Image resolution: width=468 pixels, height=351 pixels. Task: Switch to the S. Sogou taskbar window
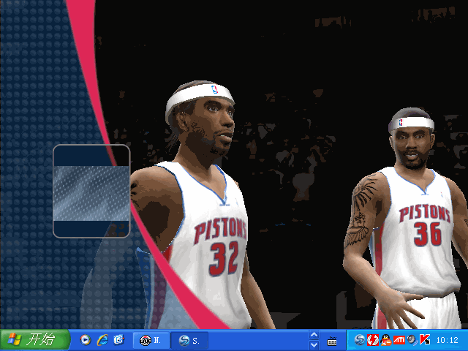pyautogui.click(x=189, y=340)
